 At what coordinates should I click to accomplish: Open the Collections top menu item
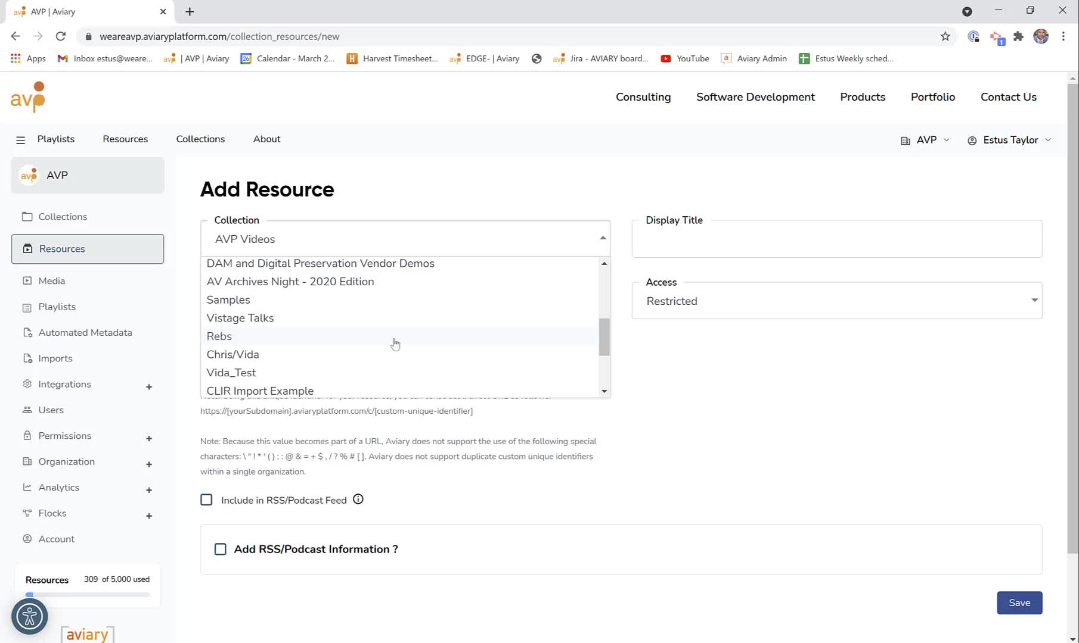[x=200, y=139]
